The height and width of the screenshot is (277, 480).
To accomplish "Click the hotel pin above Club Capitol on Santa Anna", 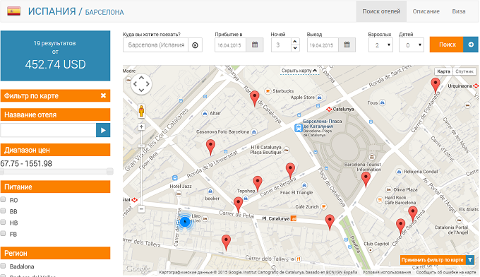I will coord(400,227).
